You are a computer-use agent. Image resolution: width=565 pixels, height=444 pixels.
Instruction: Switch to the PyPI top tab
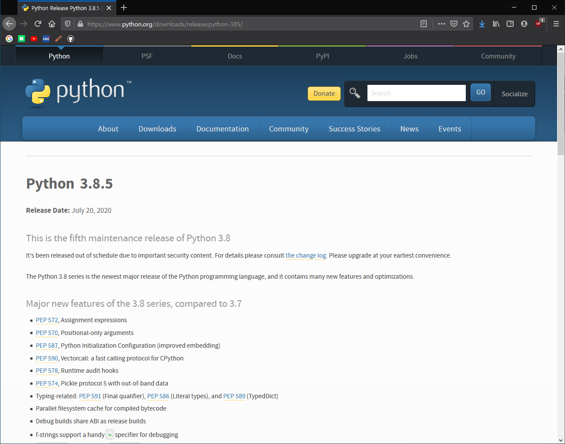(323, 56)
